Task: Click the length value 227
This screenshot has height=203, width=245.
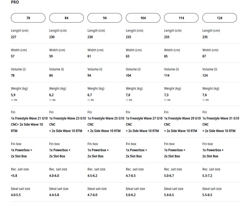Action: (13, 37)
